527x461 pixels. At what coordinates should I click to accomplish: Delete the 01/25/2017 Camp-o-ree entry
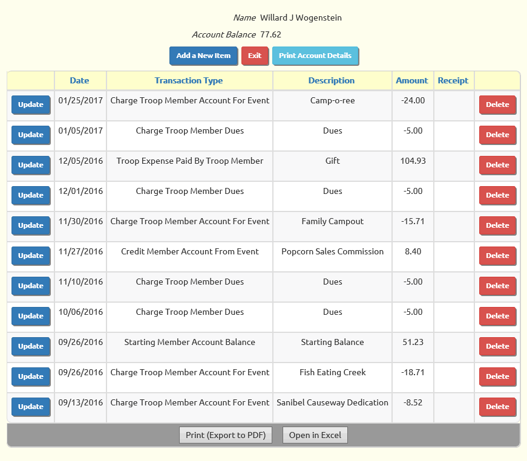[x=497, y=105]
